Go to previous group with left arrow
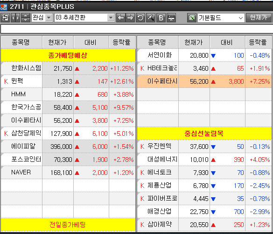 tap(121, 18)
